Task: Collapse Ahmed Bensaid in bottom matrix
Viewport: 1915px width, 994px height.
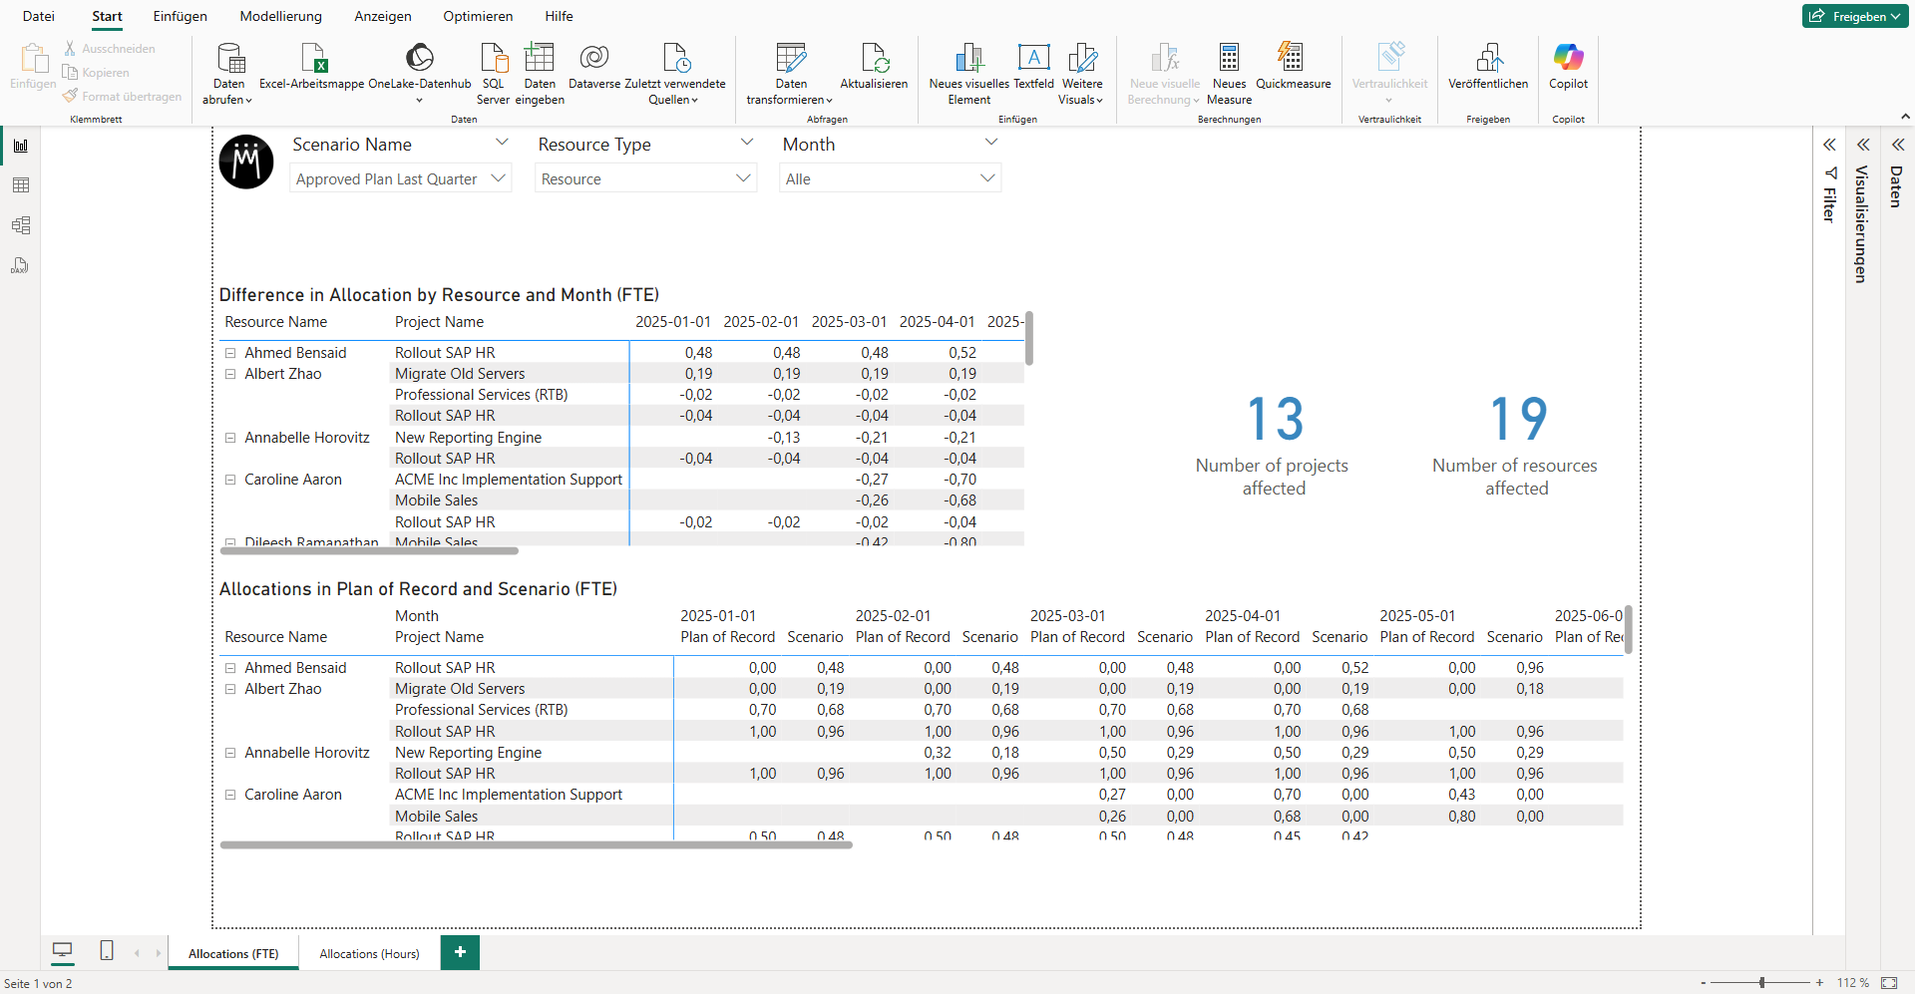Action: [230, 668]
